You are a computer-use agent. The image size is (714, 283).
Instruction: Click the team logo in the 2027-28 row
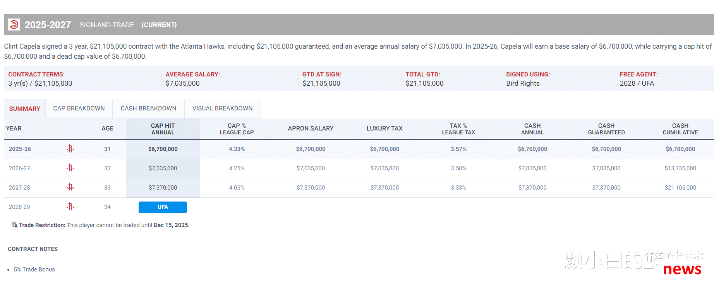(x=70, y=187)
